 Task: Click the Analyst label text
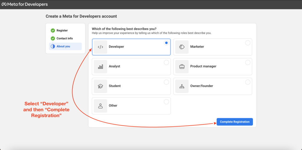pos(114,66)
